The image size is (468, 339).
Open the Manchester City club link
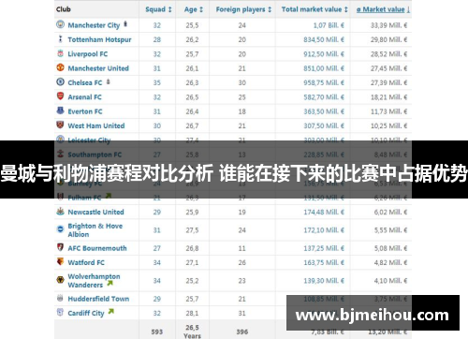click(x=94, y=25)
